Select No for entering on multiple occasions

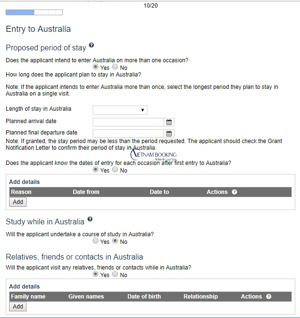click(x=116, y=67)
